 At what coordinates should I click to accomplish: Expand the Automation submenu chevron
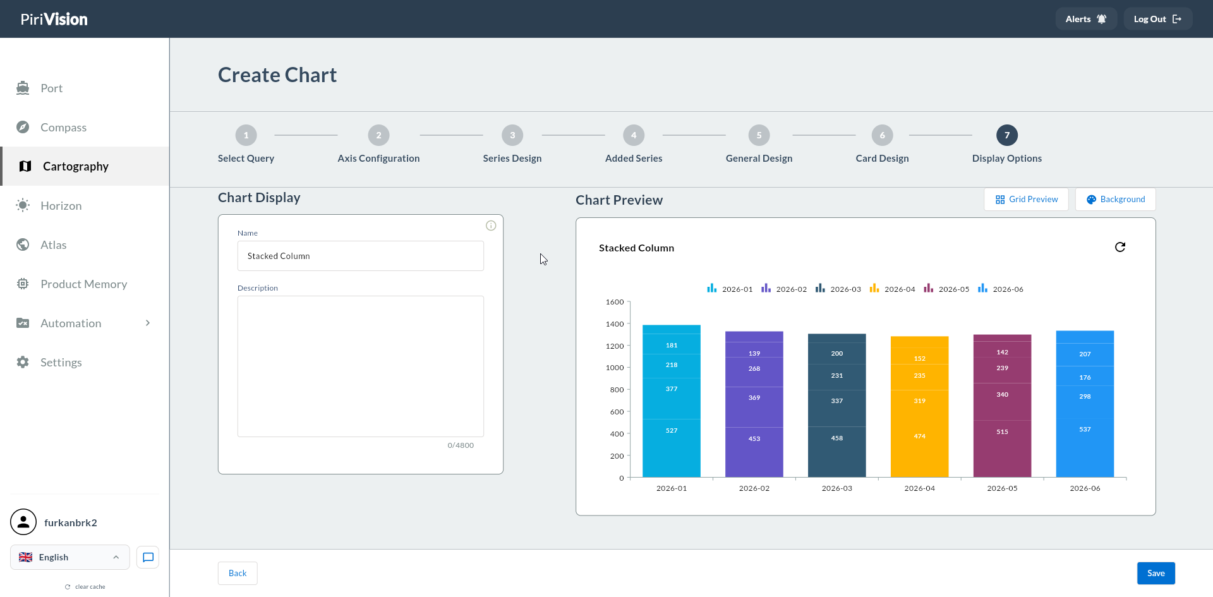pos(148,323)
